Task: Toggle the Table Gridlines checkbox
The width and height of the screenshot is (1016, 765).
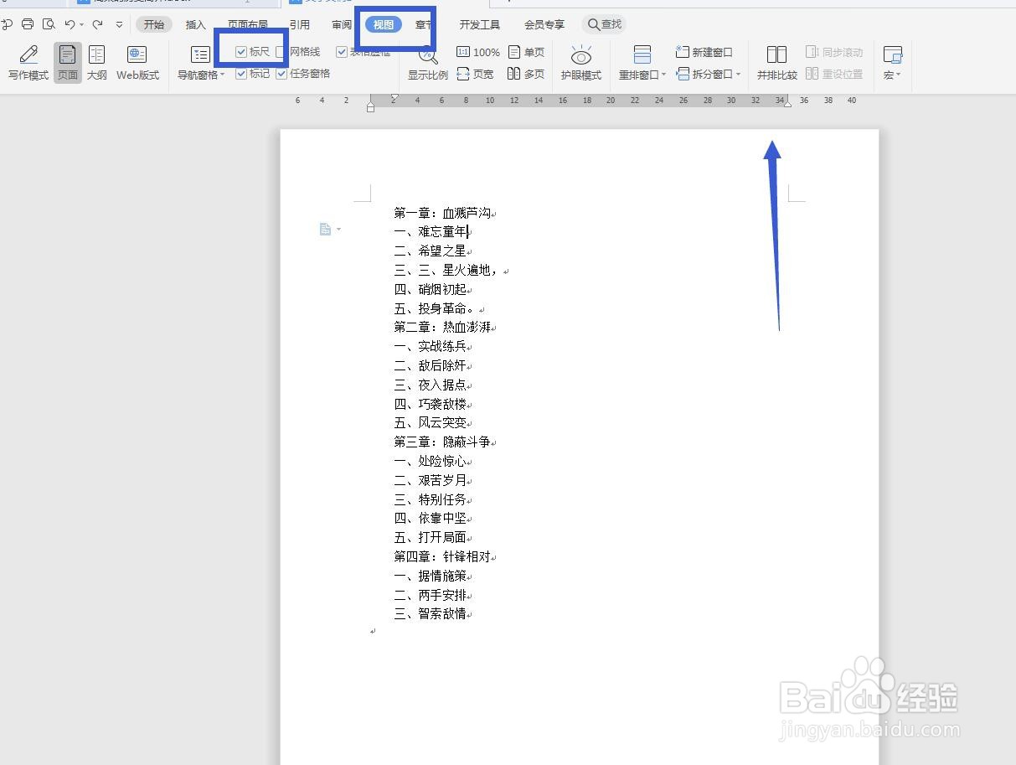Action: (x=342, y=52)
